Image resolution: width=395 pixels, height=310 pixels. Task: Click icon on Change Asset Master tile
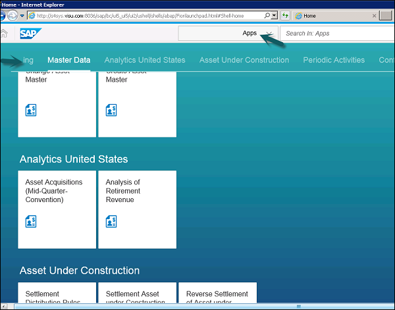(x=31, y=110)
